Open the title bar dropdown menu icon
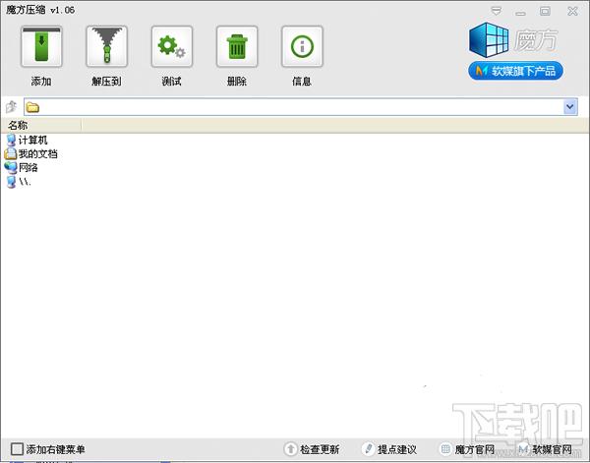590x463 pixels. coord(497,11)
